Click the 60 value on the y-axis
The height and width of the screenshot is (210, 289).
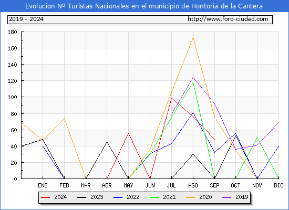pos(14,130)
